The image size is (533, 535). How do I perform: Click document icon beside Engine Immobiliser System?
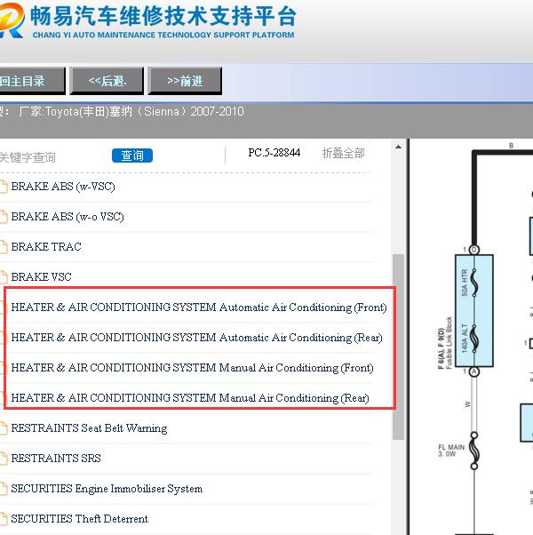coord(4,489)
